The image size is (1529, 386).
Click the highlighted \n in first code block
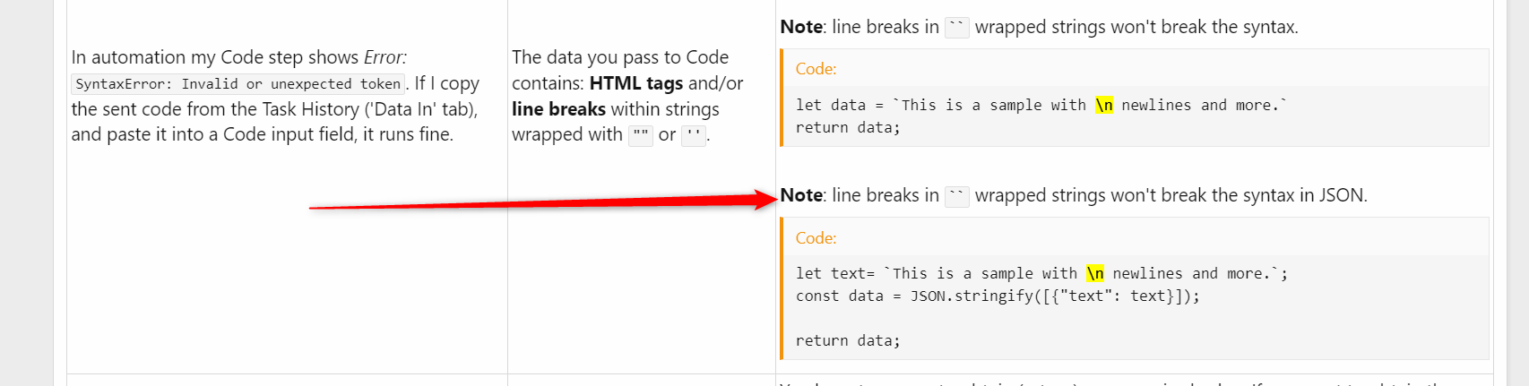pyautogui.click(x=1103, y=105)
